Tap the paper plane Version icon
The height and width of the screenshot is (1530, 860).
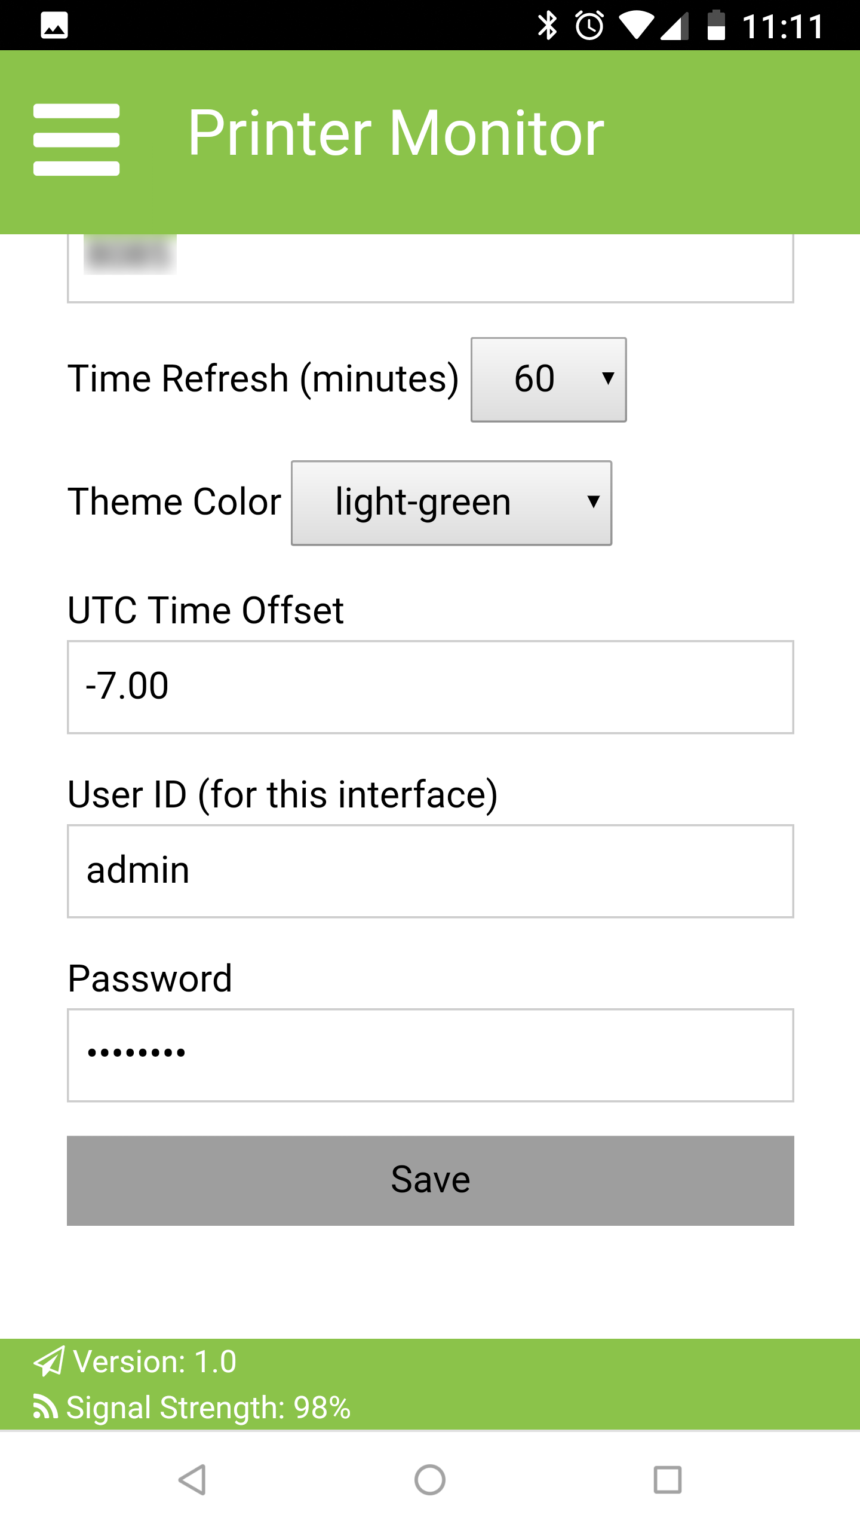[x=49, y=1362]
